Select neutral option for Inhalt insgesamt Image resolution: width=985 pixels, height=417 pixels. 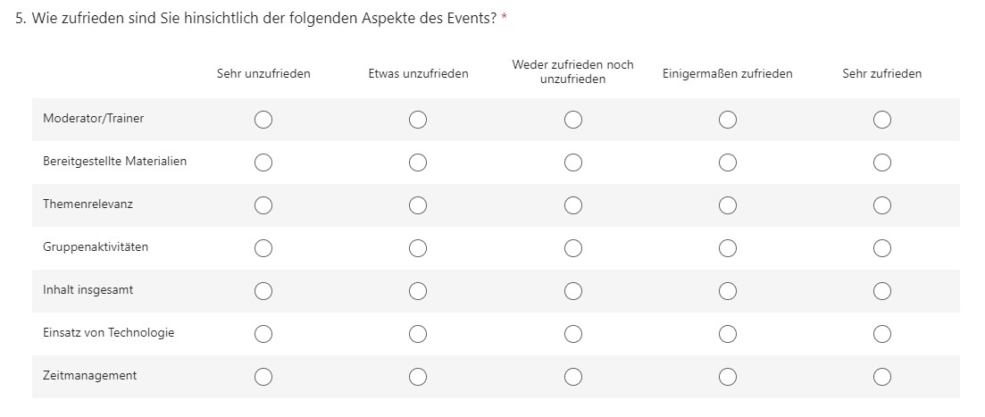click(573, 291)
